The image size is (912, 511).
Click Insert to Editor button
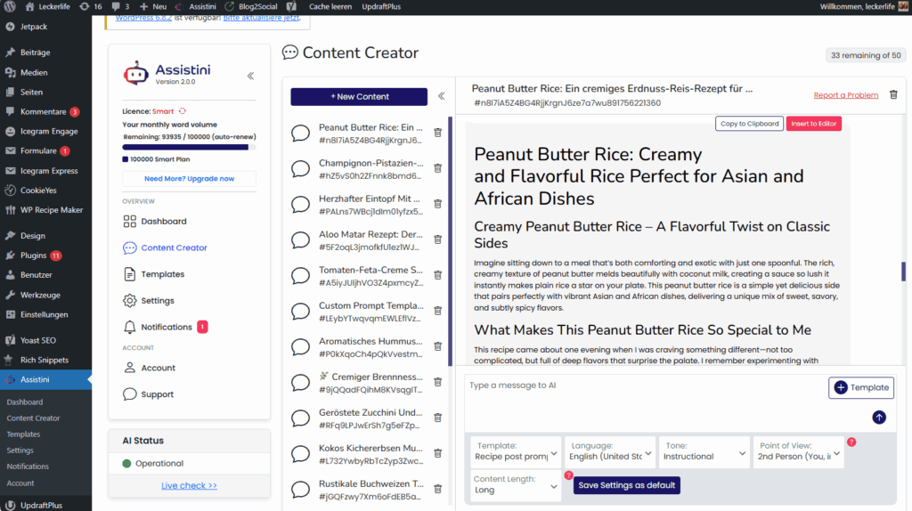[x=814, y=124]
